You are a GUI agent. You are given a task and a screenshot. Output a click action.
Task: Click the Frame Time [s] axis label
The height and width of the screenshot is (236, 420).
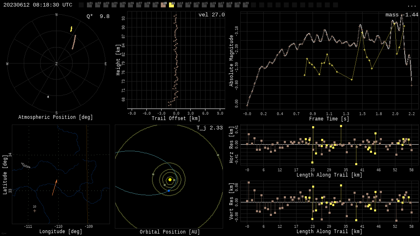[329, 119]
